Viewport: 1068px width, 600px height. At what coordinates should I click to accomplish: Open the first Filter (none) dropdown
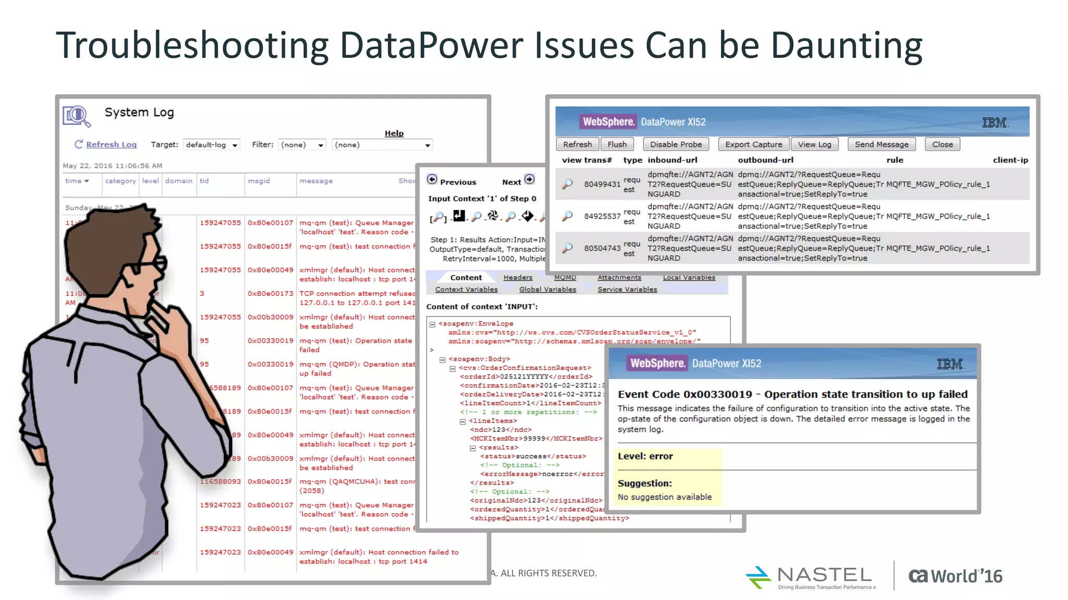pyautogui.click(x=302, y=145)
